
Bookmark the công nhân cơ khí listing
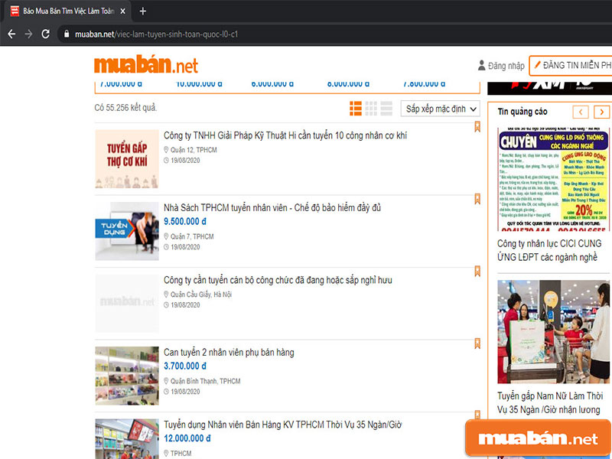pyautogui.click(x=477, y=126)
